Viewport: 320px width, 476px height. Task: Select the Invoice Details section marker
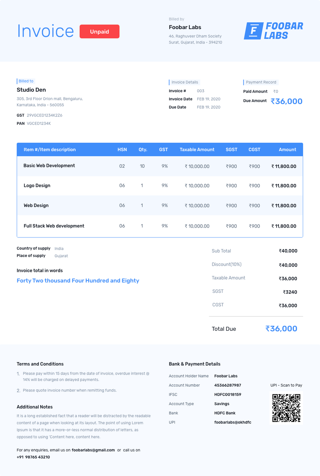point(185,82)
